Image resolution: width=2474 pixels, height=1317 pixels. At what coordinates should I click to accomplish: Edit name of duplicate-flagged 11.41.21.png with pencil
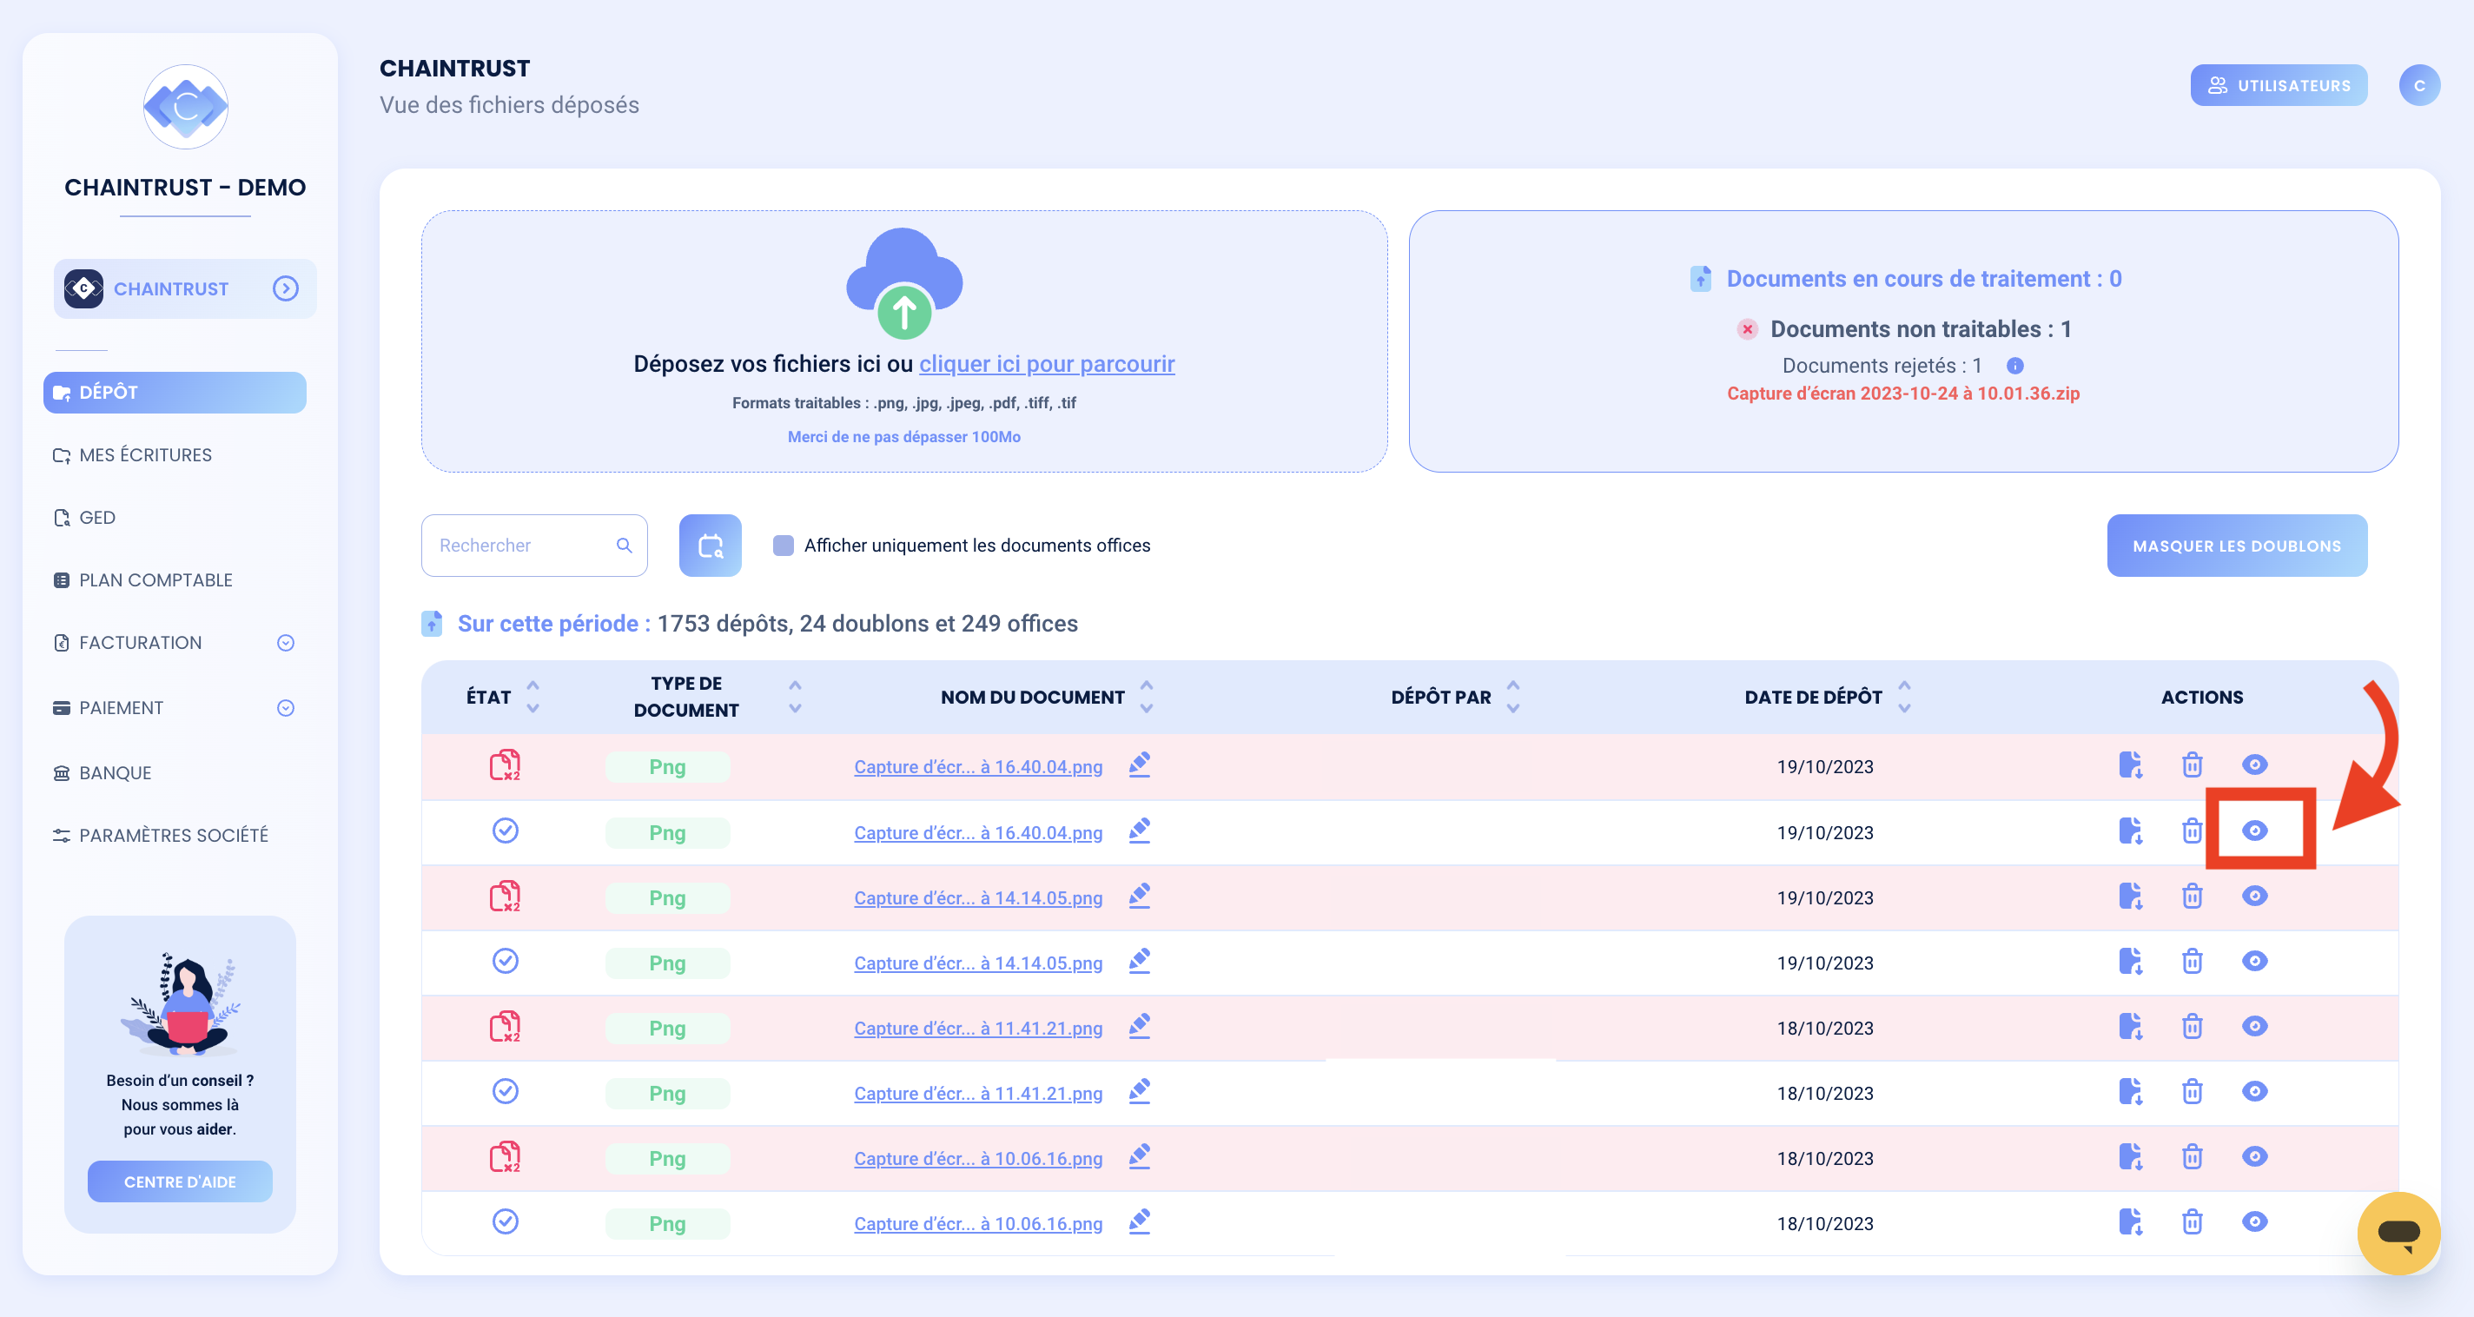point(1139,1026)
